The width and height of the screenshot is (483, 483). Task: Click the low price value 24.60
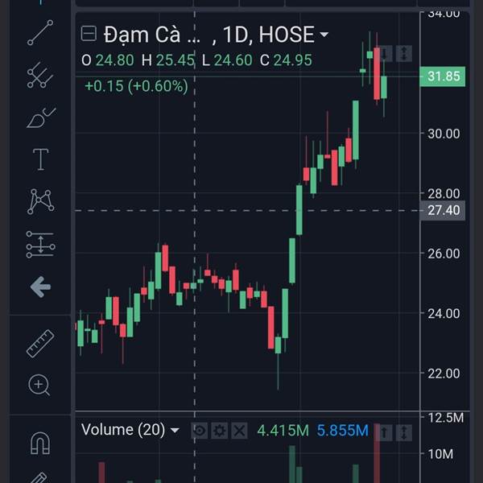(x=233, y=60)
